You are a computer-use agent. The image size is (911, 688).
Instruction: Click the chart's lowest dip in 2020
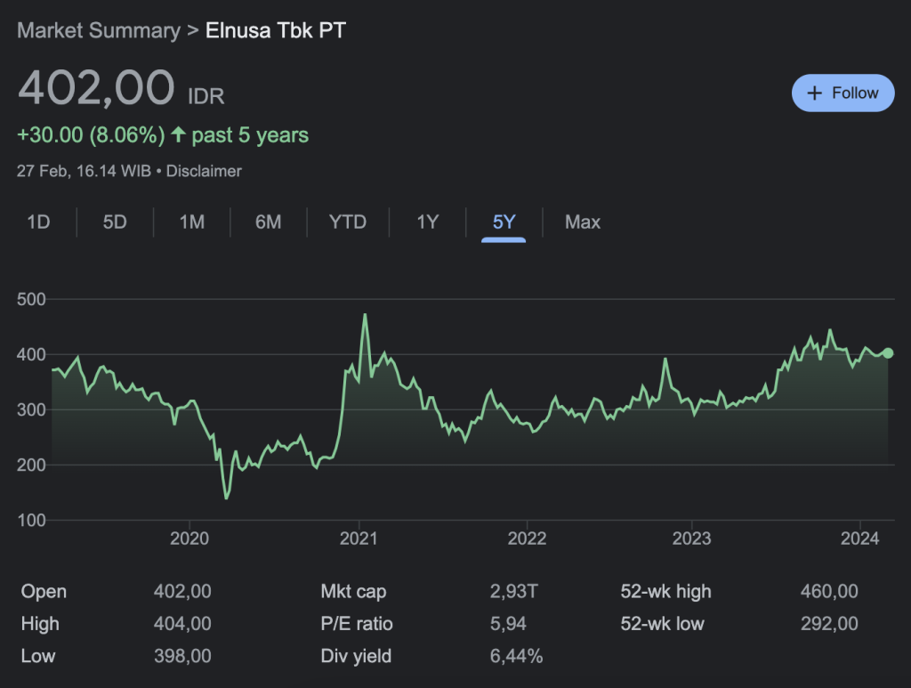[226, 498]
